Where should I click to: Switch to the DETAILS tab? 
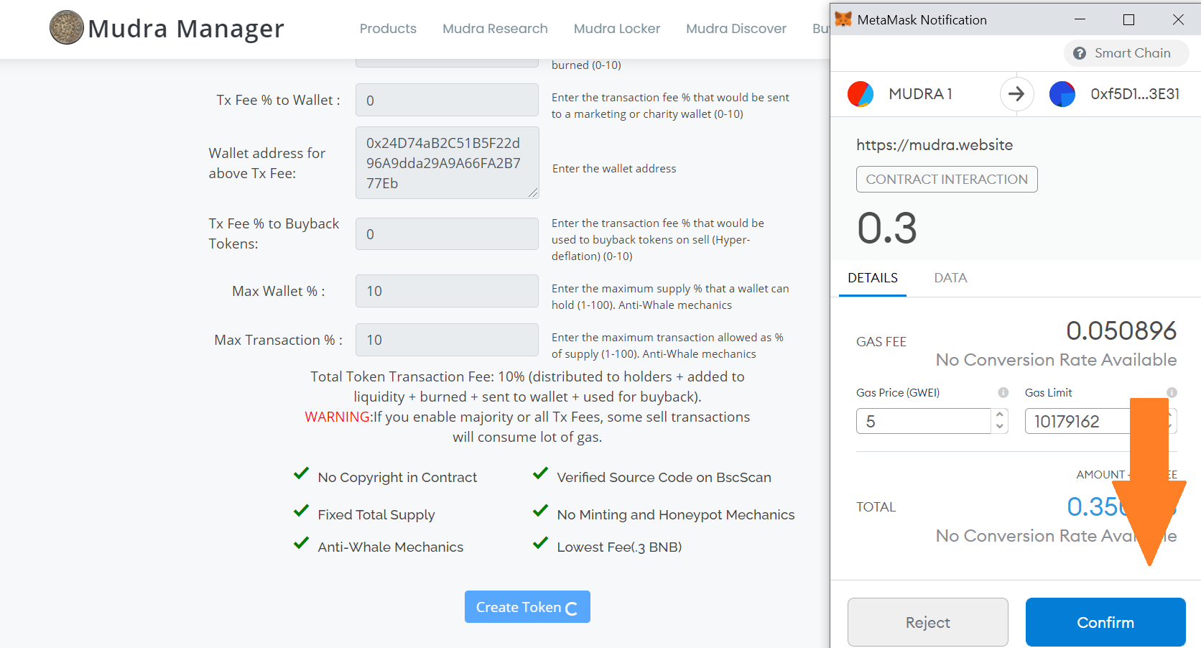873,278
